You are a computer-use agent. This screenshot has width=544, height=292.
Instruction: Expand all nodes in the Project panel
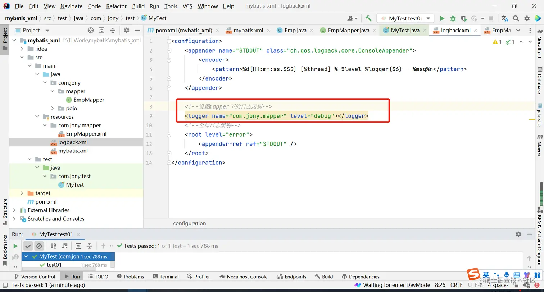point(102,31)
